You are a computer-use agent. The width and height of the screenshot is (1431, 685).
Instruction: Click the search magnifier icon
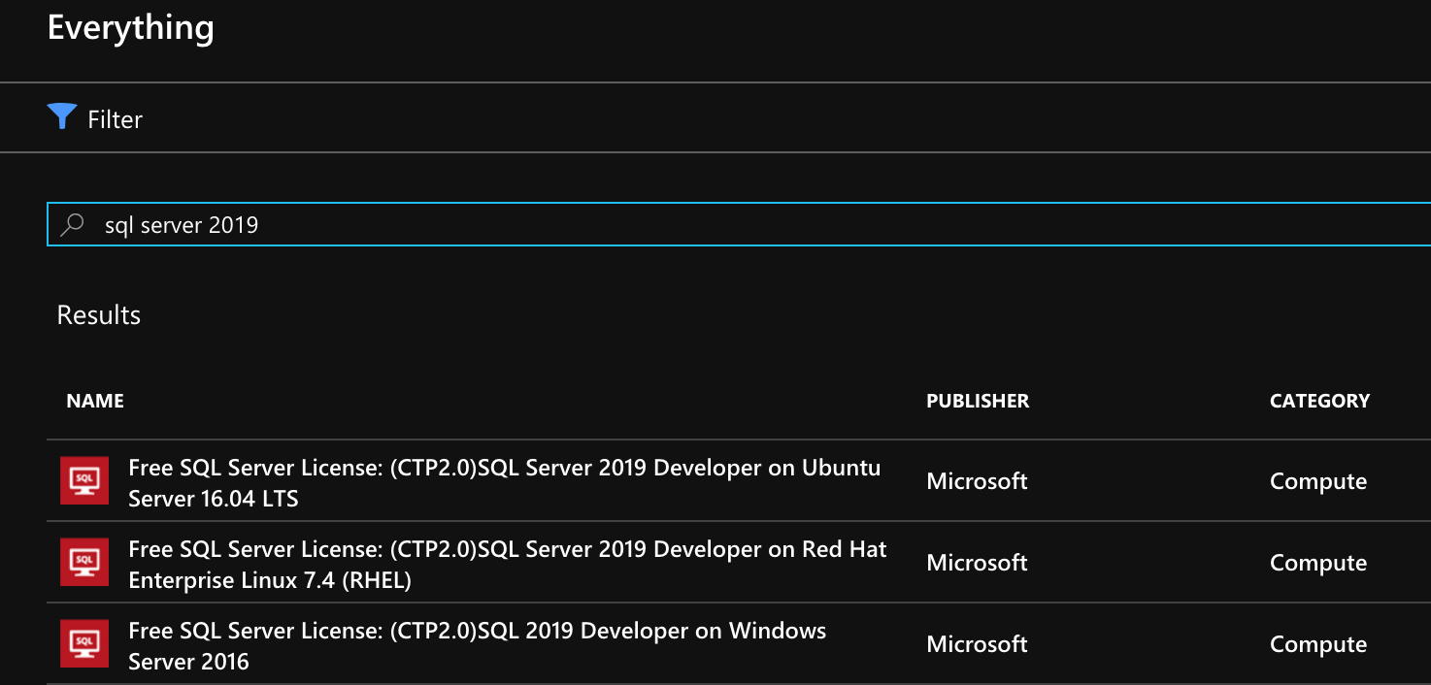[x=72, y=223]
